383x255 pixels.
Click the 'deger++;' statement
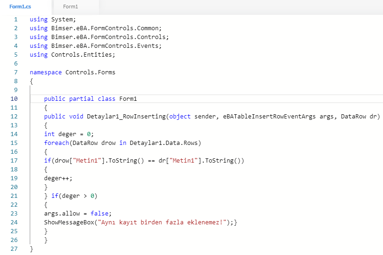58,178
